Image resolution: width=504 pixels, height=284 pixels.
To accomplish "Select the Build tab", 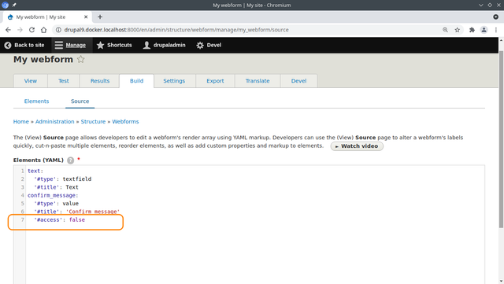I will [x=136, y=81].
